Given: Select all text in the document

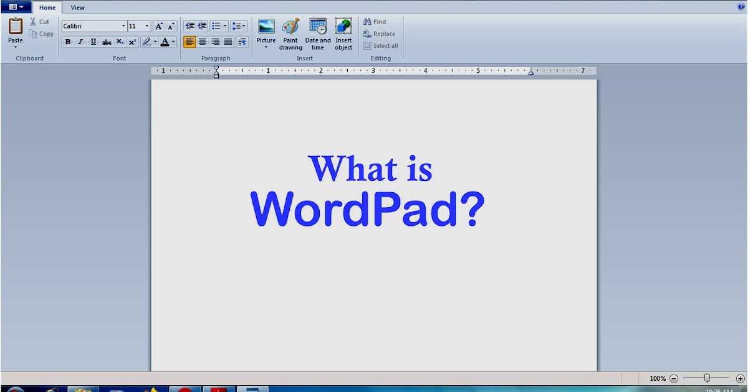Looking at the screenshot, I should [x=381, y=45].
